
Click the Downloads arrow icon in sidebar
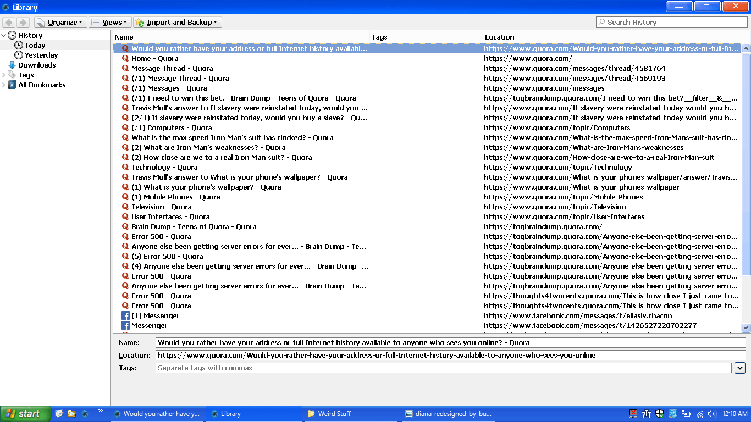12,65
